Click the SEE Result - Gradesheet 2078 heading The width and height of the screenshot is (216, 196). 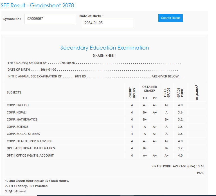click(x=37, y=5)
